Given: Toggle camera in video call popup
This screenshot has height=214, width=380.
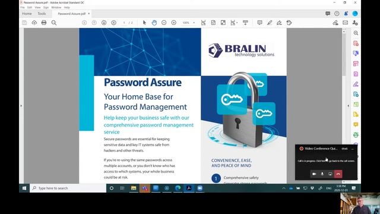Looking at the screenshot, I should tap(314, 174).
